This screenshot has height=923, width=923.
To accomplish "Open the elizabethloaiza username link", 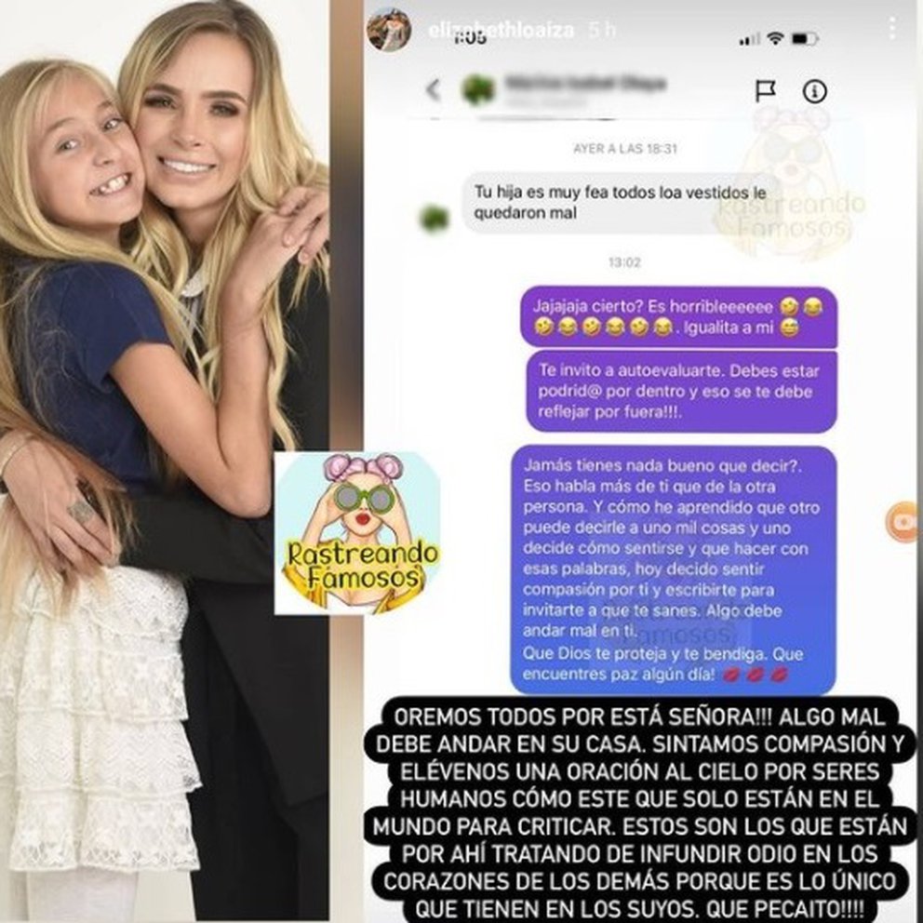I will pos(501,30).
